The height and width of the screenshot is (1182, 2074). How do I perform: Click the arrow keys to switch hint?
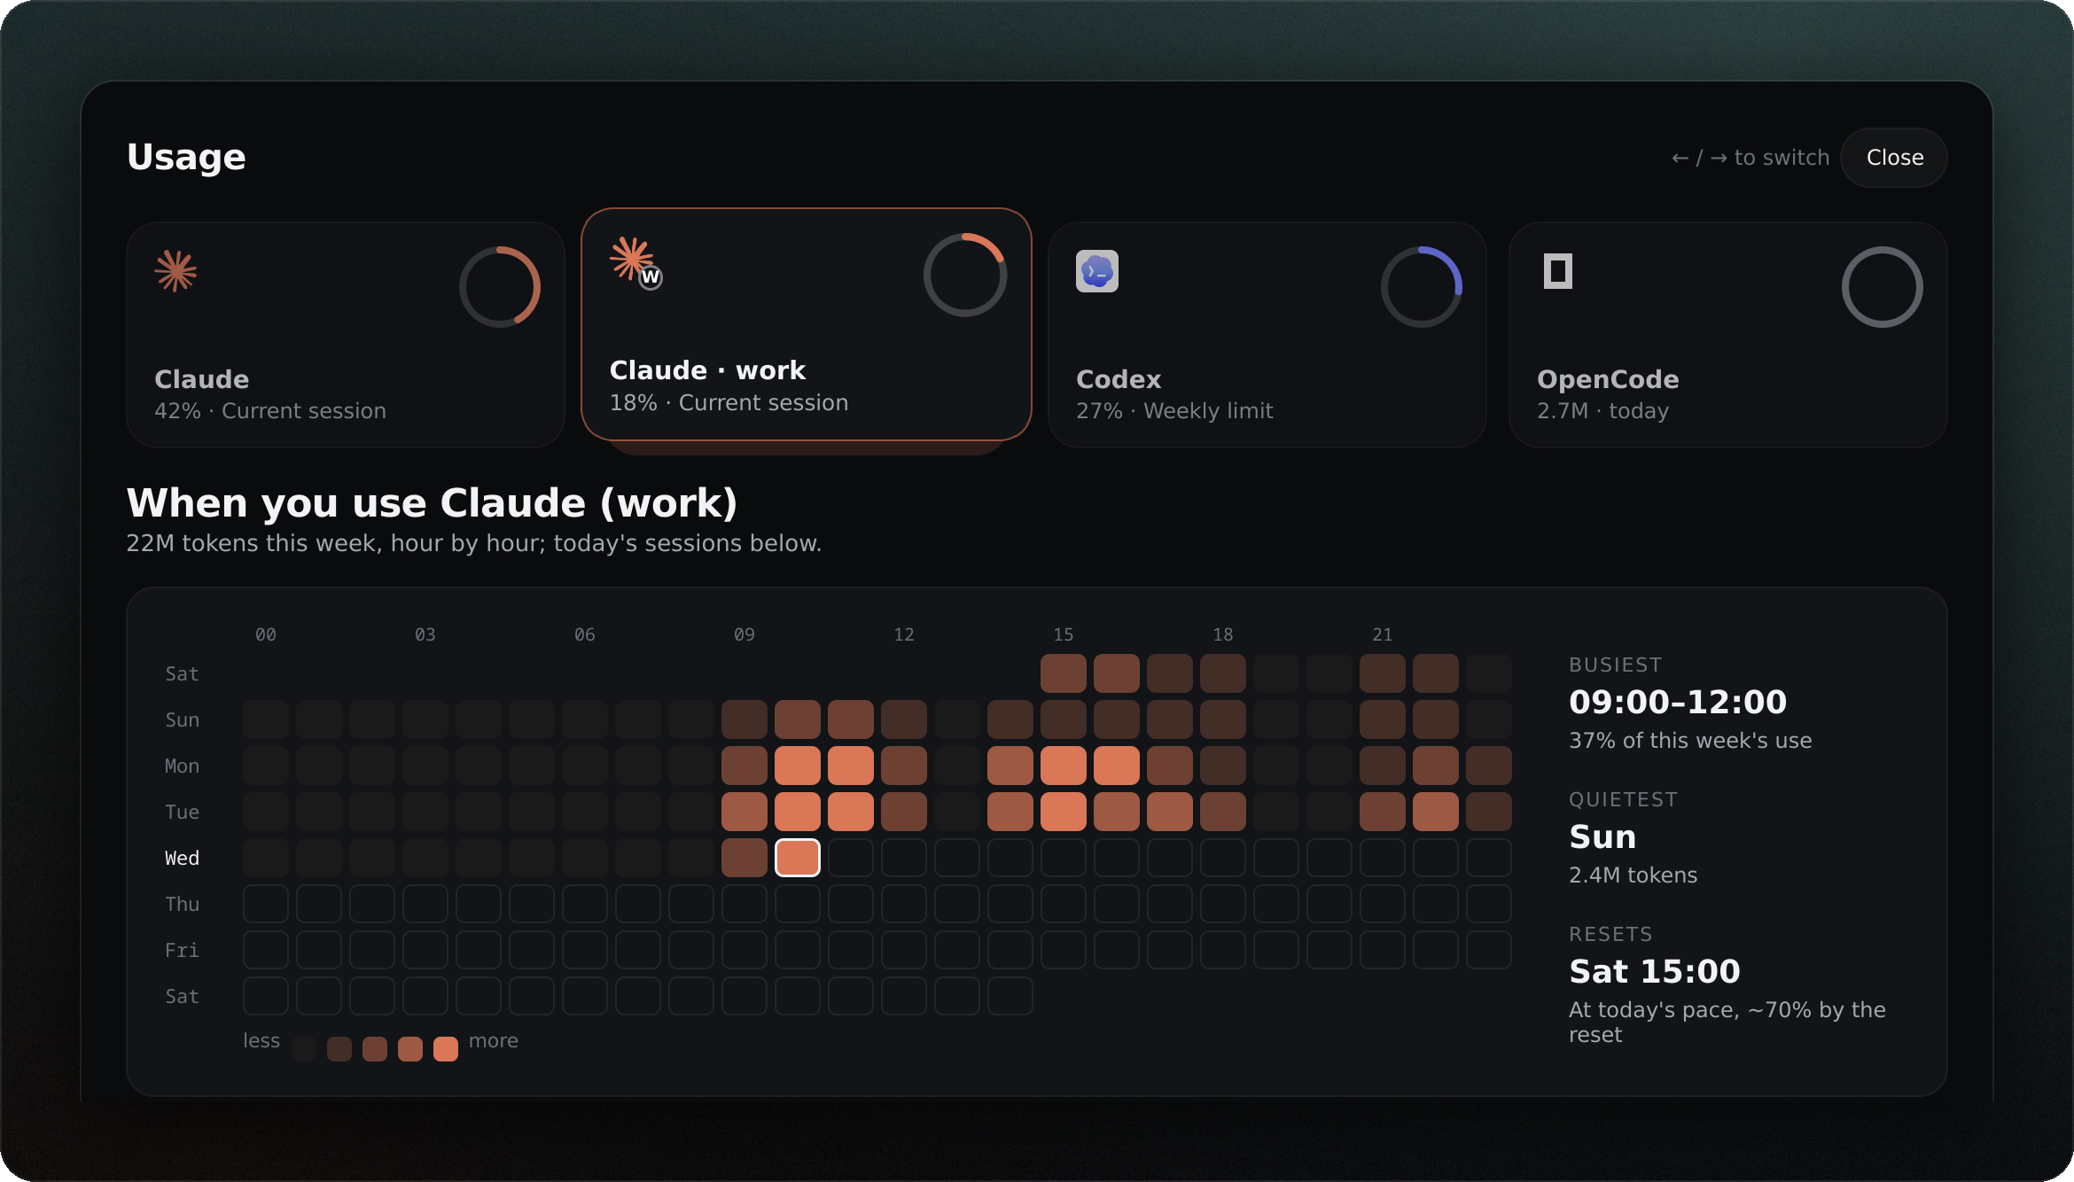coord(1750,158)
